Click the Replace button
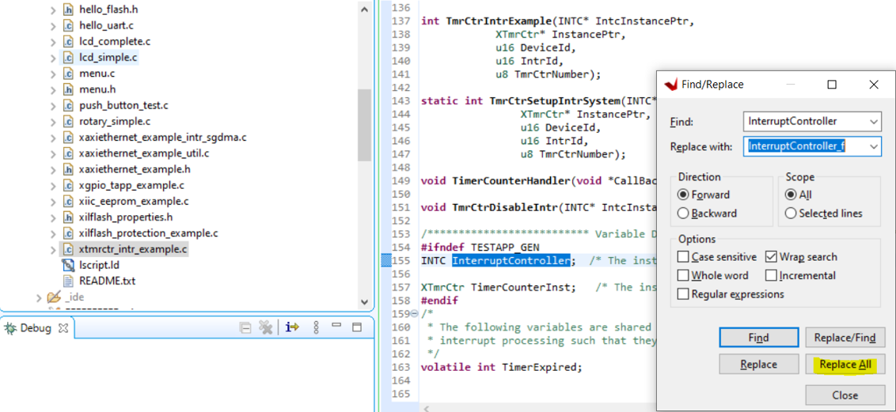The image size is (896, 412). coord(758,364)
